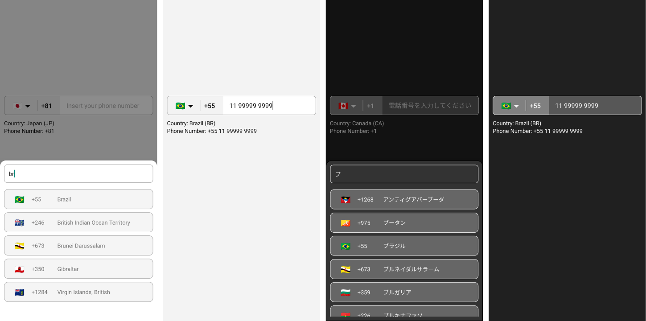Click the Antigua and Barbuda flag in dark list

click(x=346, y=200)
